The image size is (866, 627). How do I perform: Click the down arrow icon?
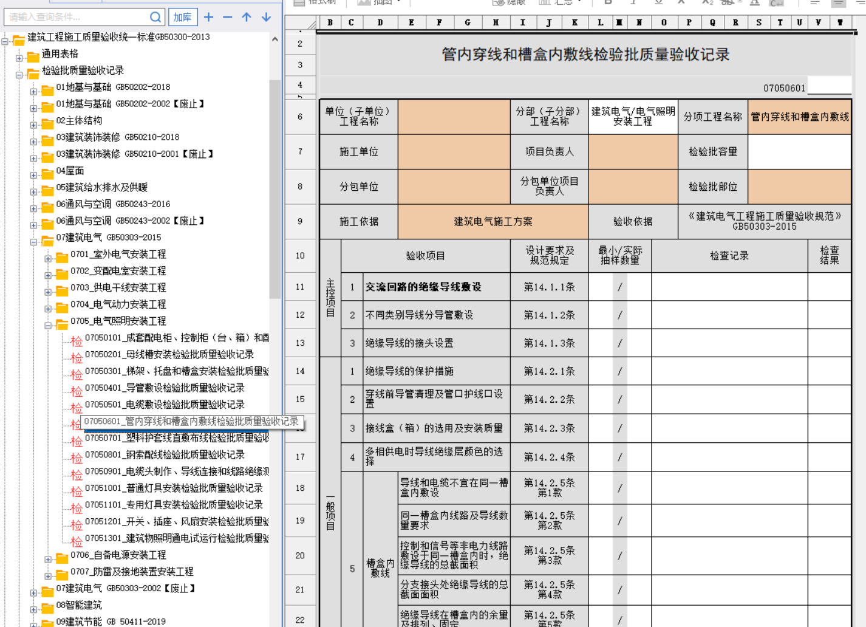(x=266, y=17)
